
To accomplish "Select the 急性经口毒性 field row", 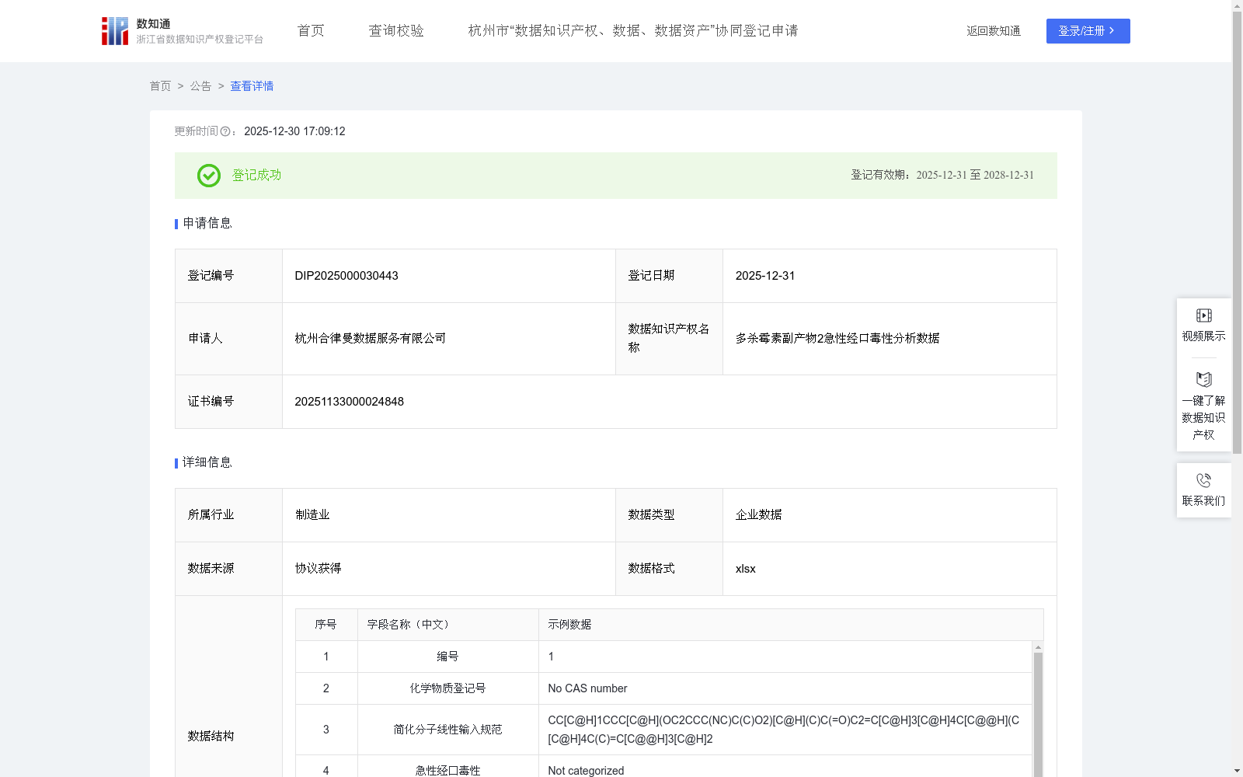I will (x=447, y=771).
